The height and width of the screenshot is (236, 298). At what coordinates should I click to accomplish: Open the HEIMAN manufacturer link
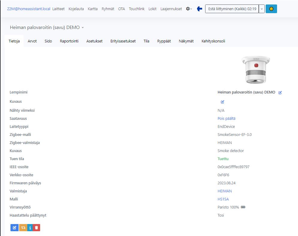tap(225, 191)
